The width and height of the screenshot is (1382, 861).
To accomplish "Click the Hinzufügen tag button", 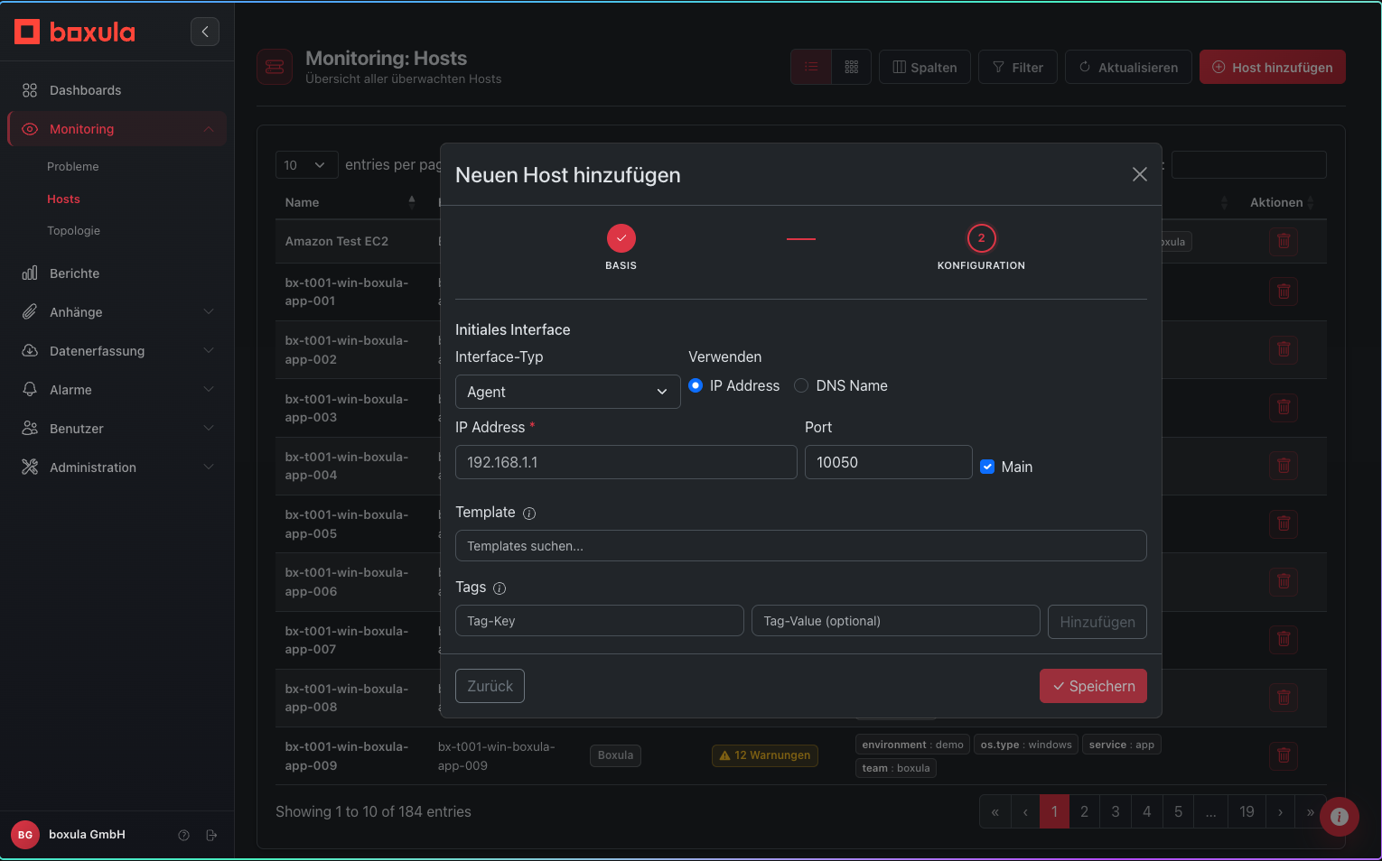I will coord(1097,622).
